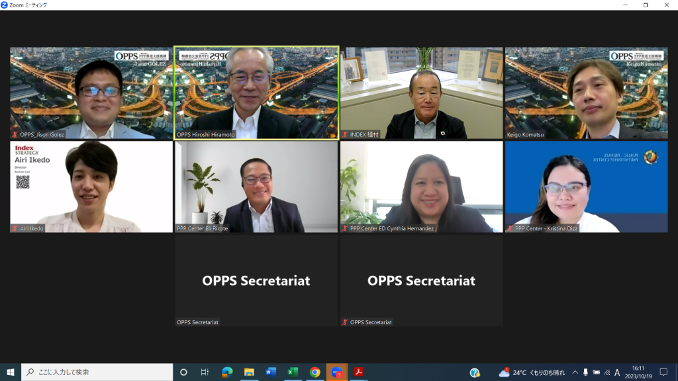This screenshot has width=678, height=381.
Task: Select Keigo Komatsu video tile
Action: coord(587,93)
